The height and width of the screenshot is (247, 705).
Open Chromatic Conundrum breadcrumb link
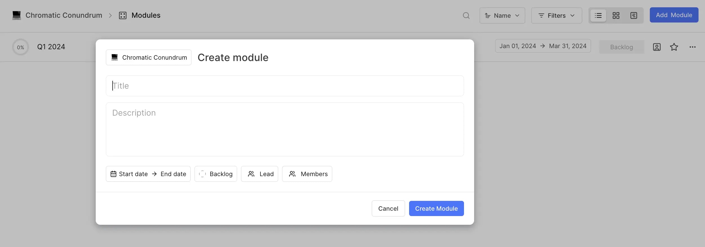pos(64,15)
